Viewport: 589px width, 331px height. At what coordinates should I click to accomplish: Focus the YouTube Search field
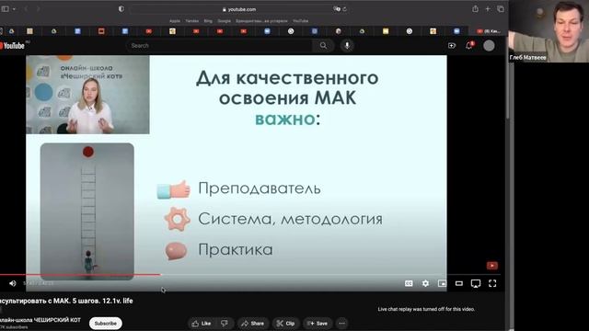[x=220, y=46]
